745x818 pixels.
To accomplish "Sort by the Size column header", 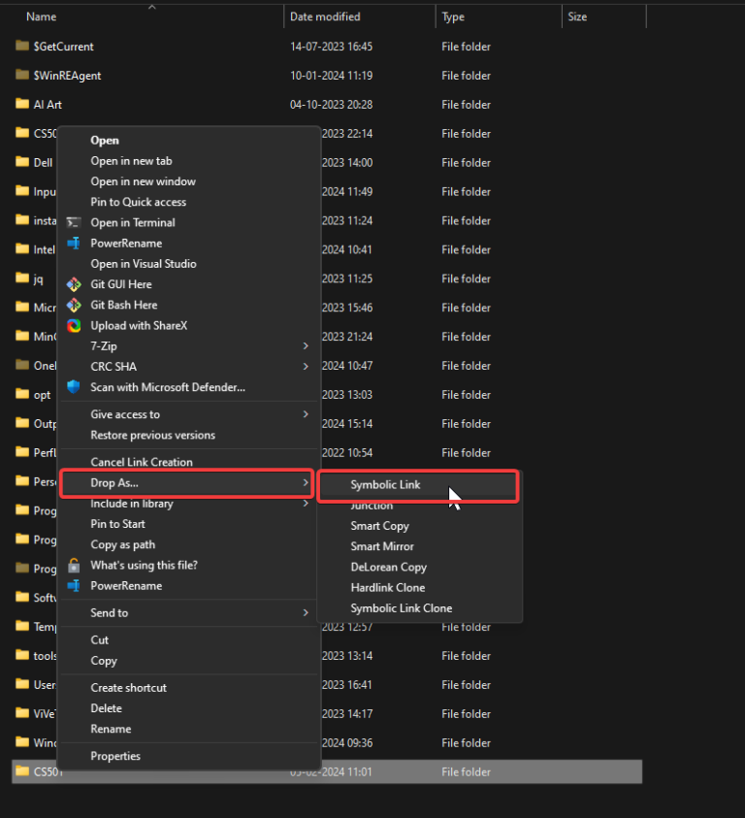I will (577, 16).
